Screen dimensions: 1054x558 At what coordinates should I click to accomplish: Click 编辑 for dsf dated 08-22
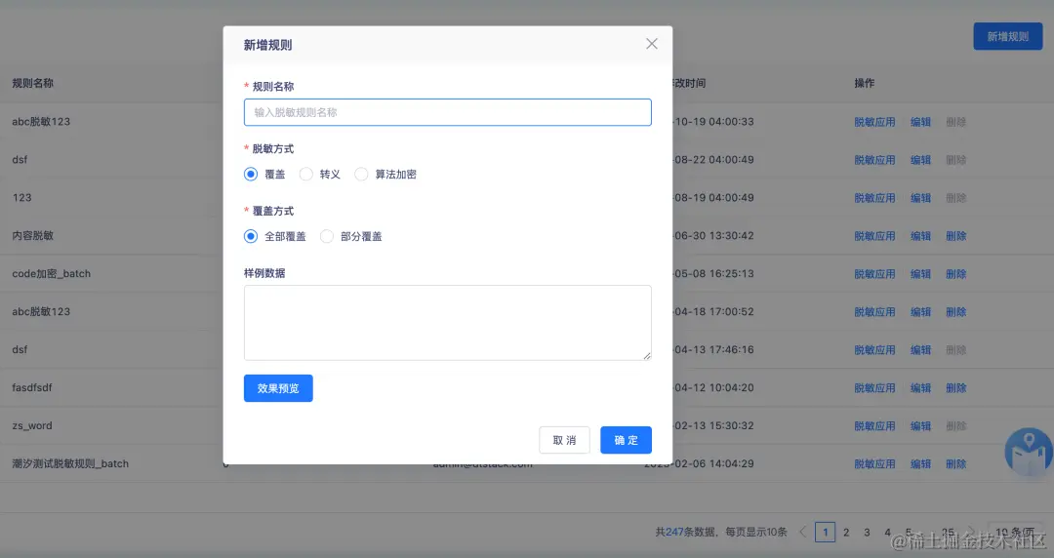(920, 160)
